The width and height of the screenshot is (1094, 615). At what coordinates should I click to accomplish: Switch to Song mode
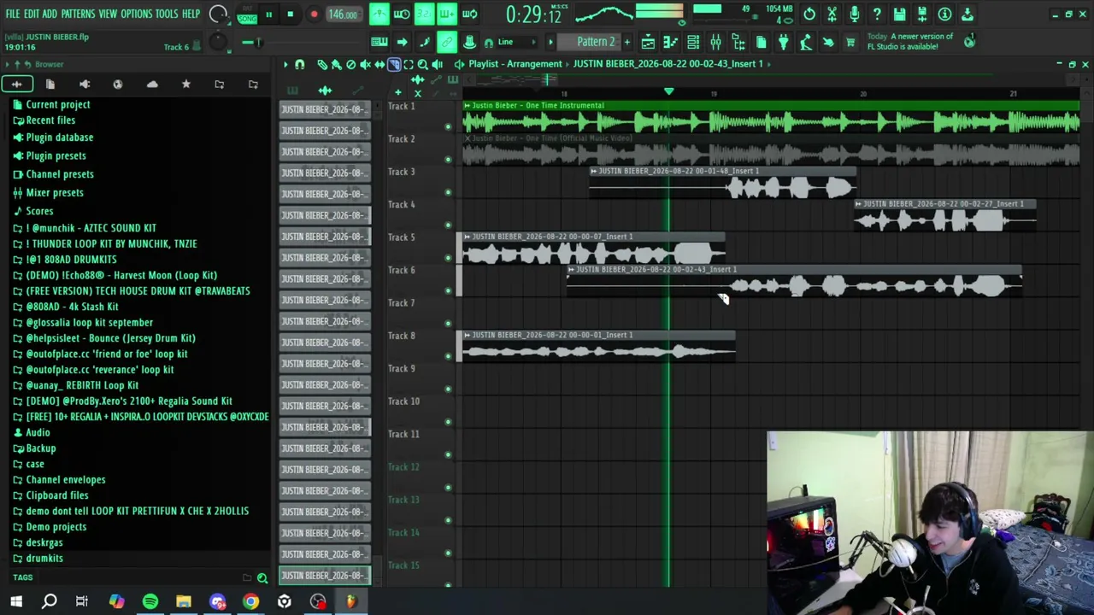pyautogui.click(x=247, y=19)
